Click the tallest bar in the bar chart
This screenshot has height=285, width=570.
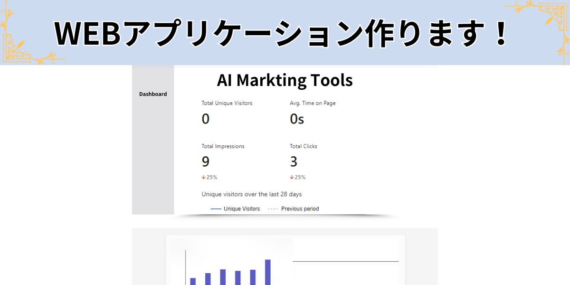(x=267, y=272)
